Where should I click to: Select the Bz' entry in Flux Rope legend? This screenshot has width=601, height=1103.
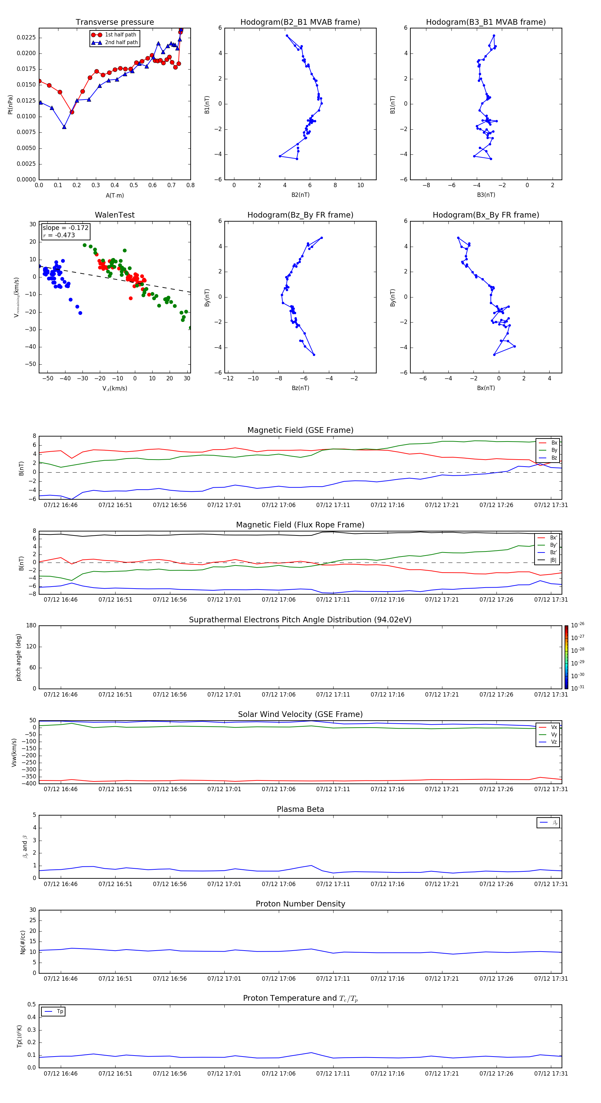point(548,553)
